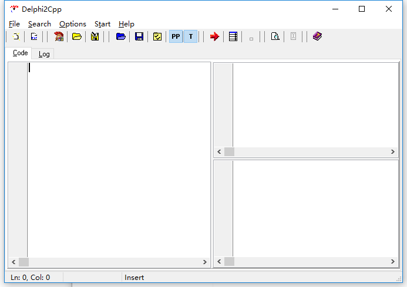Screen dimensions: 407x287
Task: Toggle the PP preprocessor button
Action: tap(176, 36)
